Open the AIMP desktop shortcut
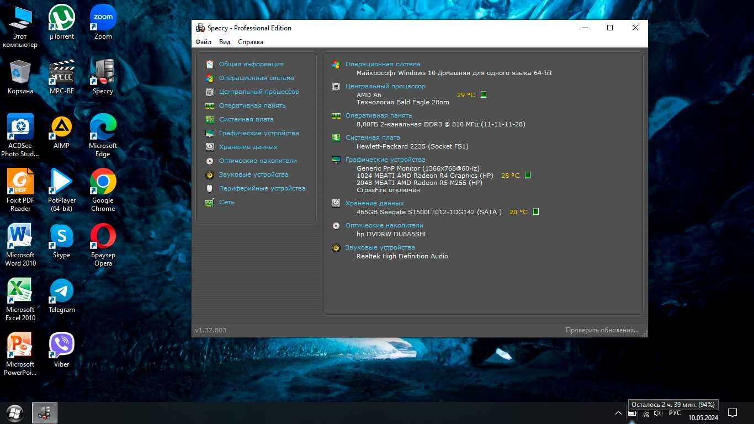The width and height of the screenshot is (754, 424). pyautogui.click(x=62, y=131)
